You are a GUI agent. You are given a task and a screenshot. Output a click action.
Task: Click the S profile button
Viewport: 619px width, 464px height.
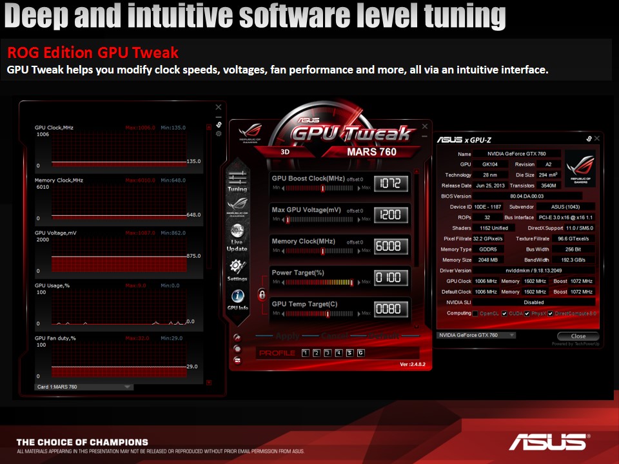[x=349, y=353]
